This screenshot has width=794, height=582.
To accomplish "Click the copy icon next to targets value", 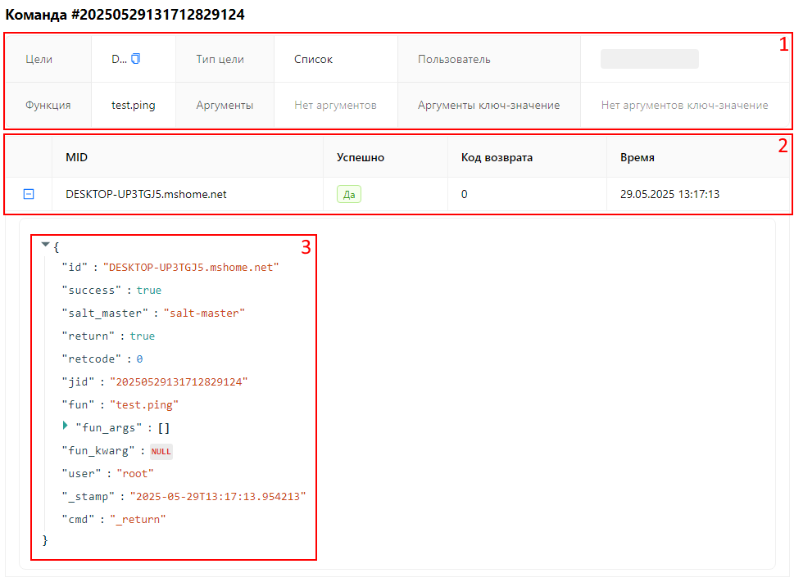I will [136, 59].
